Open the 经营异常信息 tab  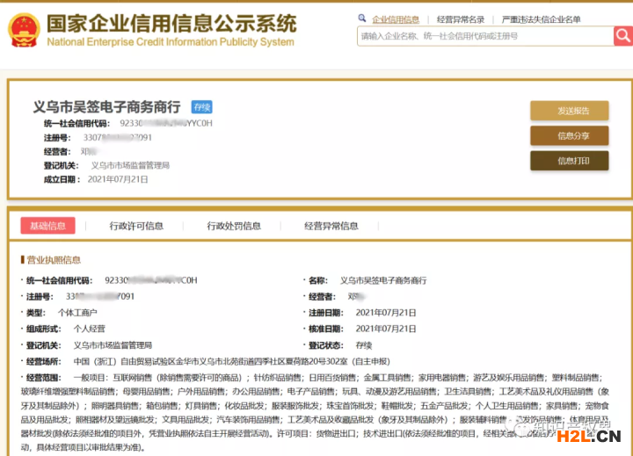pos(331,226)
